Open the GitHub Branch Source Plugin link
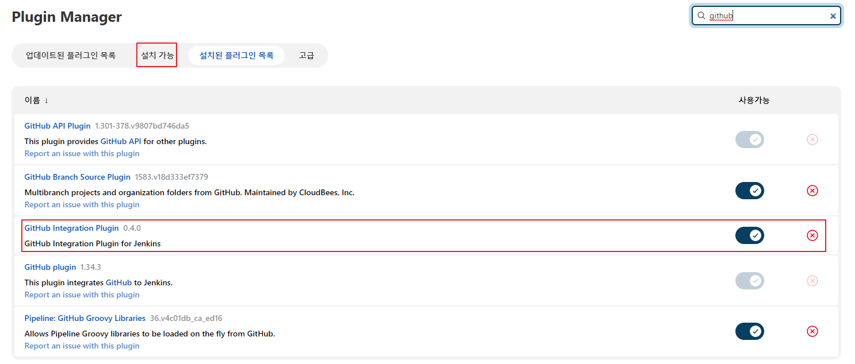This screenshot has height=364, width=855. (x=77, y=177)
